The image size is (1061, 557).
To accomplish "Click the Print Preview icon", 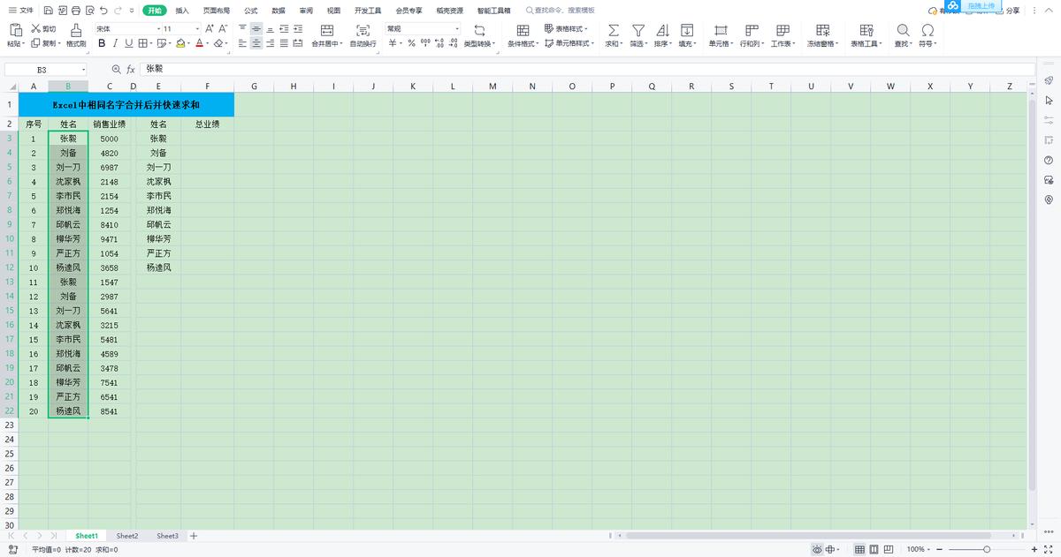I will pyautogui.click(x=89, y=11).
